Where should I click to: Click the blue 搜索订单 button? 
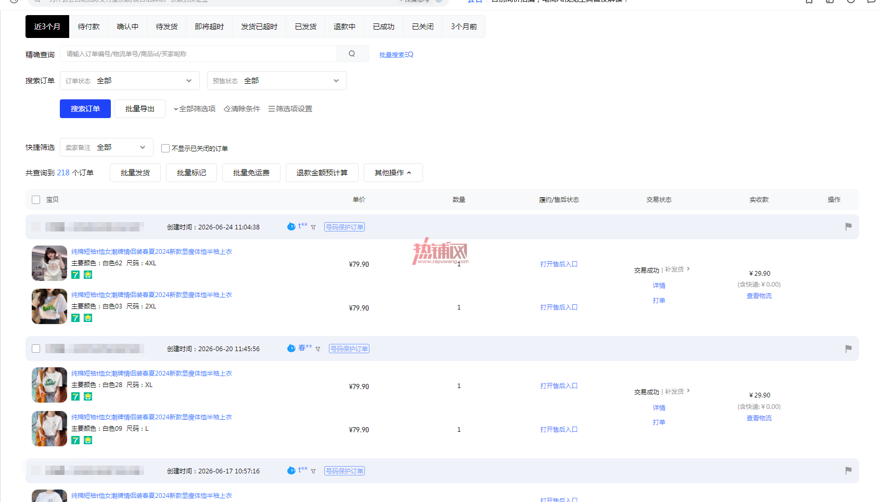tap(85, 109)
